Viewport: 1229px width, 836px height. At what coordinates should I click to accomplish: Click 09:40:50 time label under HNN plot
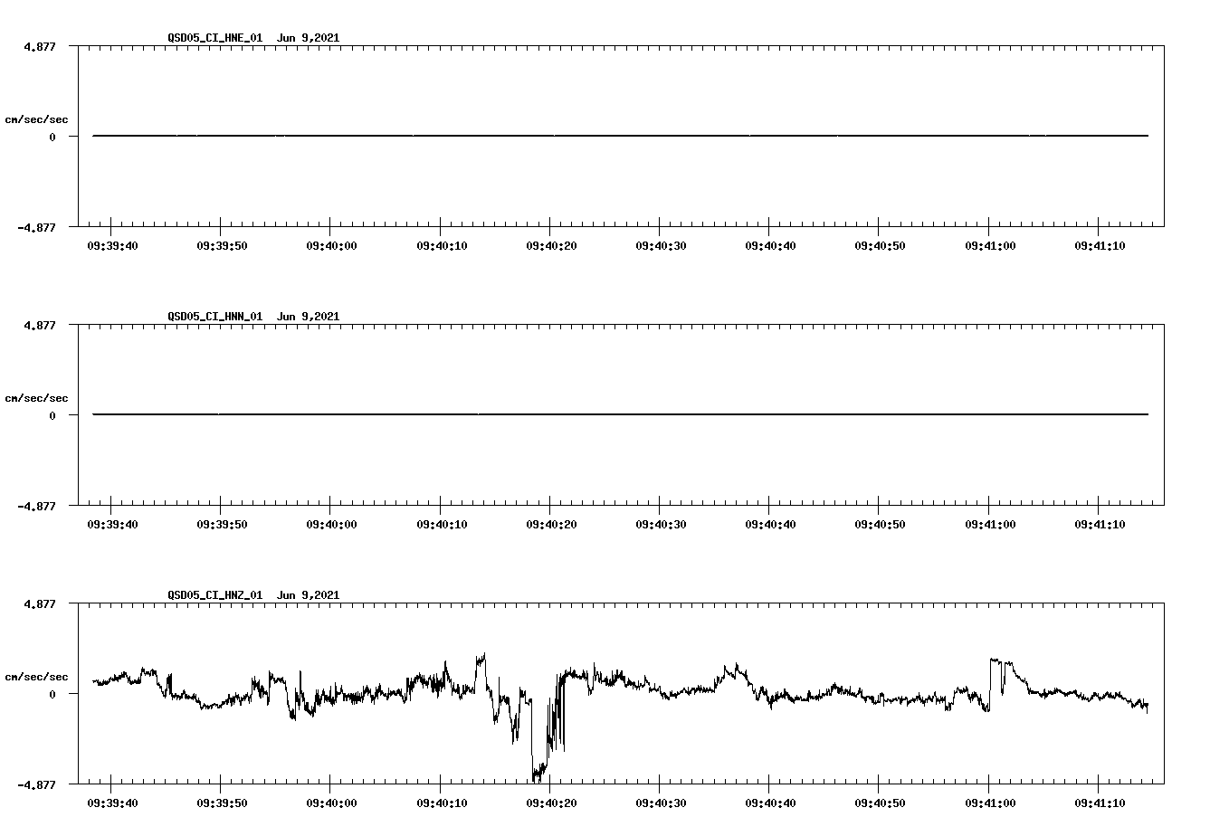click(880, 525)
